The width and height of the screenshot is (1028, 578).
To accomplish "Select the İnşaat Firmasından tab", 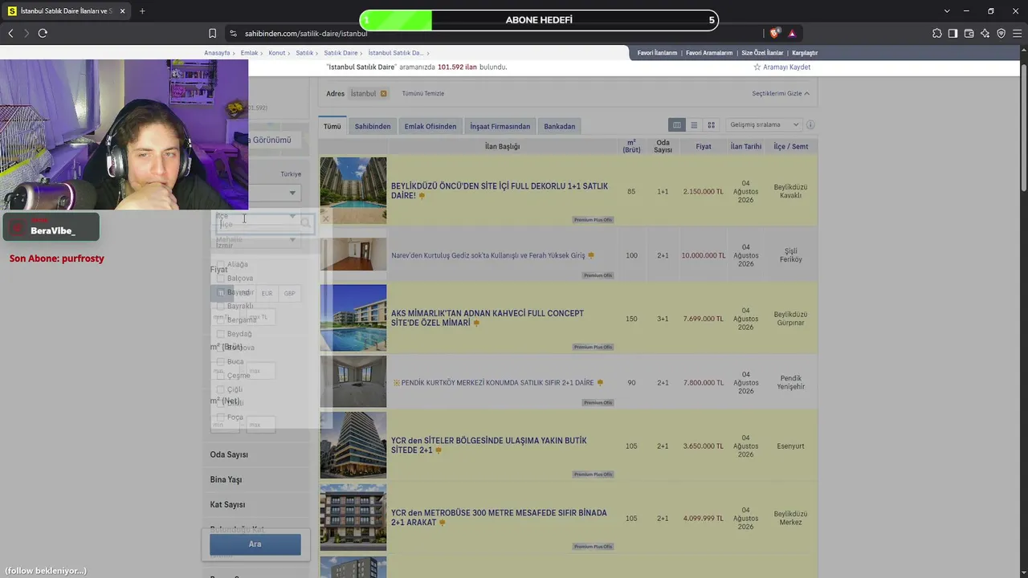I will tap(500, 126).
